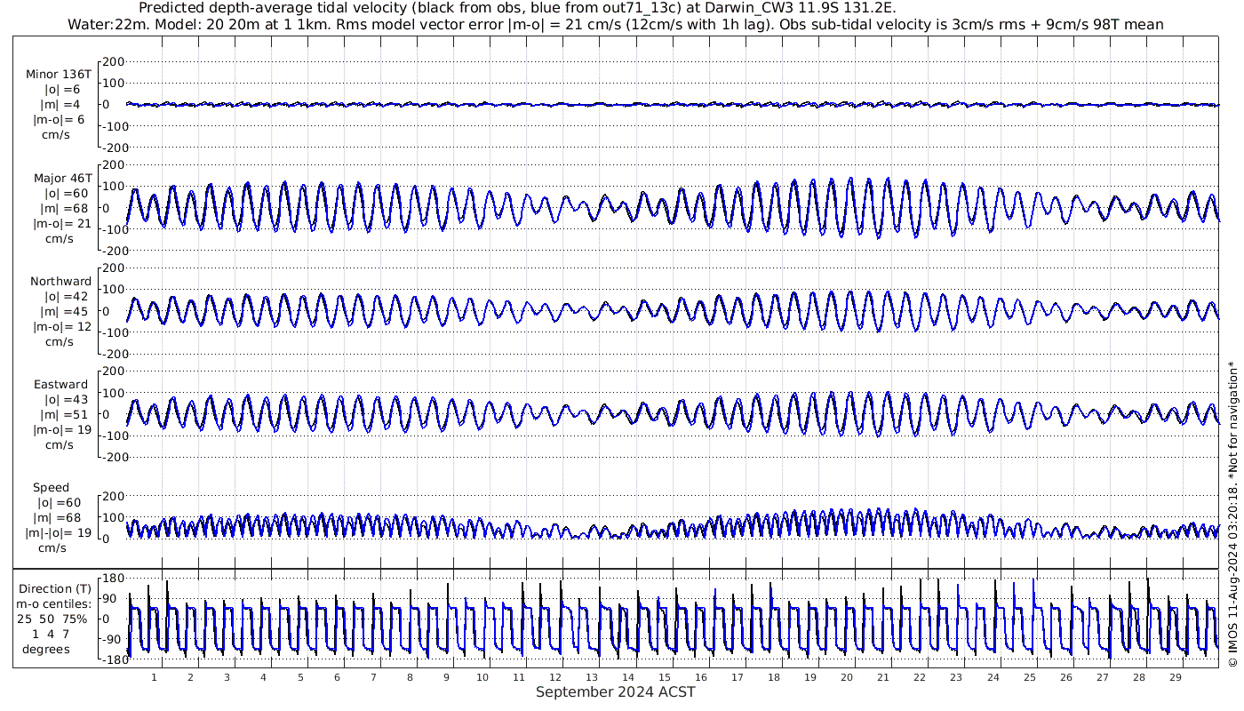The image size is (1244, 711).
Task: Pick day 20 on the date axis
Action: coord(847,677)
